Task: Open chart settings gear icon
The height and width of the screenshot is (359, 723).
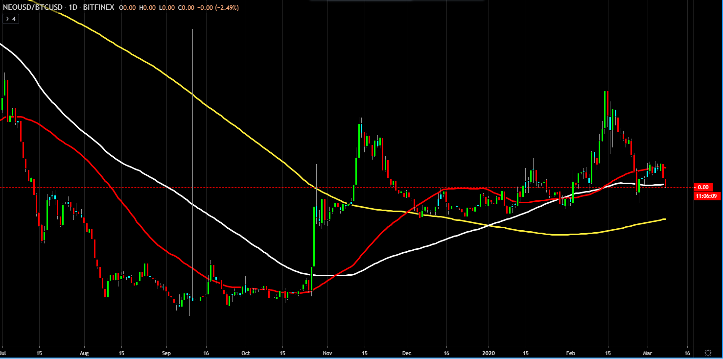Action: tap(708, 353)
